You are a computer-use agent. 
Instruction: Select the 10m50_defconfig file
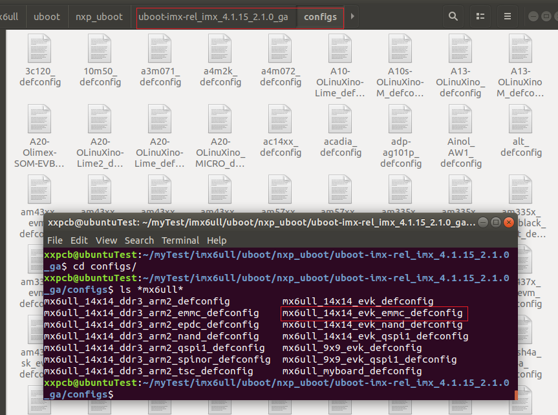pyautogui.click(x=100, y=61)
